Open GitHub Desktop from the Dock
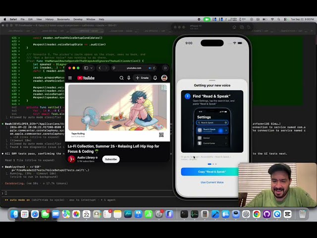This screenshot has height=238, width=317. pyautogui.click(x=266, y=214)
